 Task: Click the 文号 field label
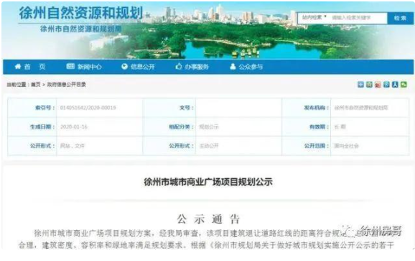pos(187,108)
